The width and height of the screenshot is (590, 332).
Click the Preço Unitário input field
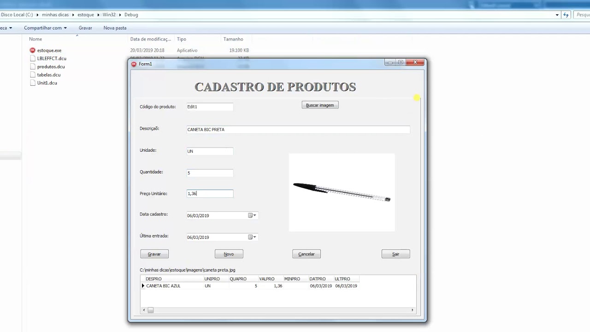(210, 194)
